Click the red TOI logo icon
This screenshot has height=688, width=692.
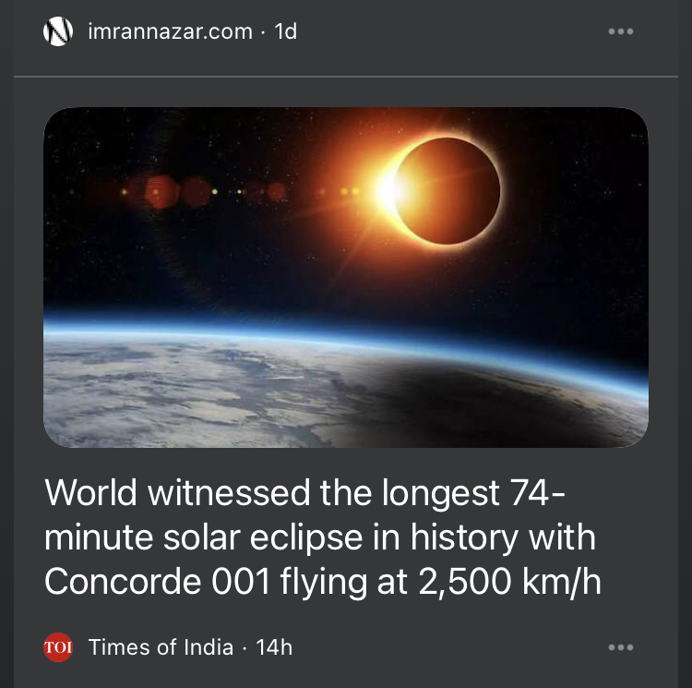[58, 647]
